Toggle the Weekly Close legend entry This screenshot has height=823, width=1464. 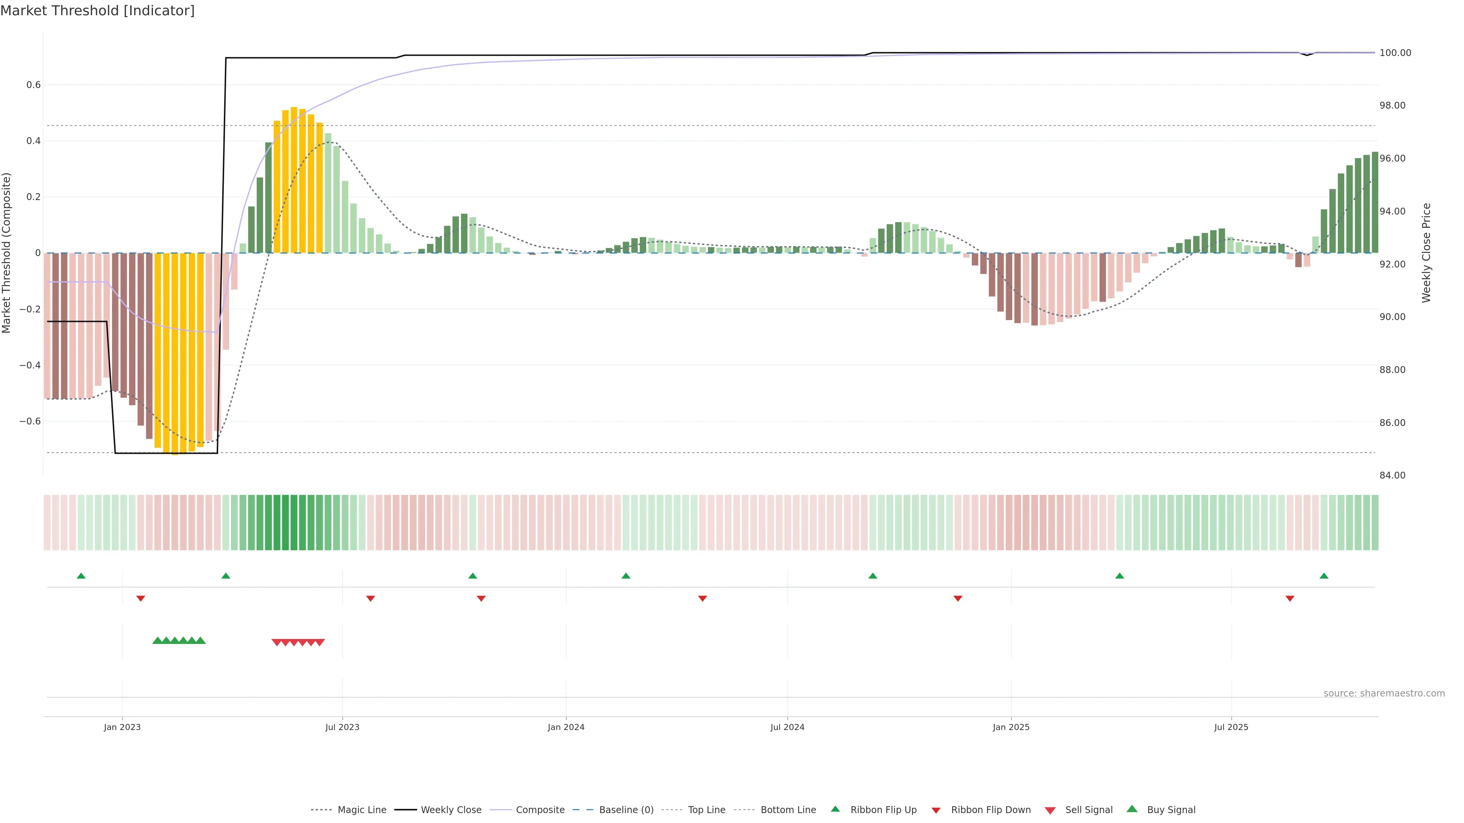point(451,810)
